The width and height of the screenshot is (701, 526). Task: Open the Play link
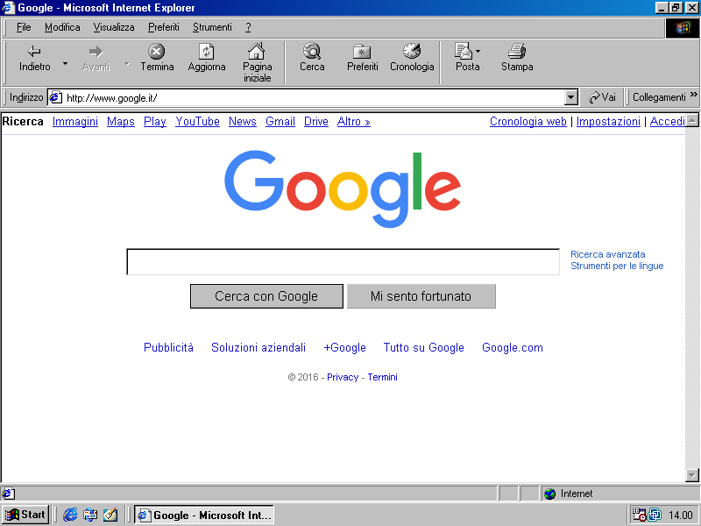[155, 122]
